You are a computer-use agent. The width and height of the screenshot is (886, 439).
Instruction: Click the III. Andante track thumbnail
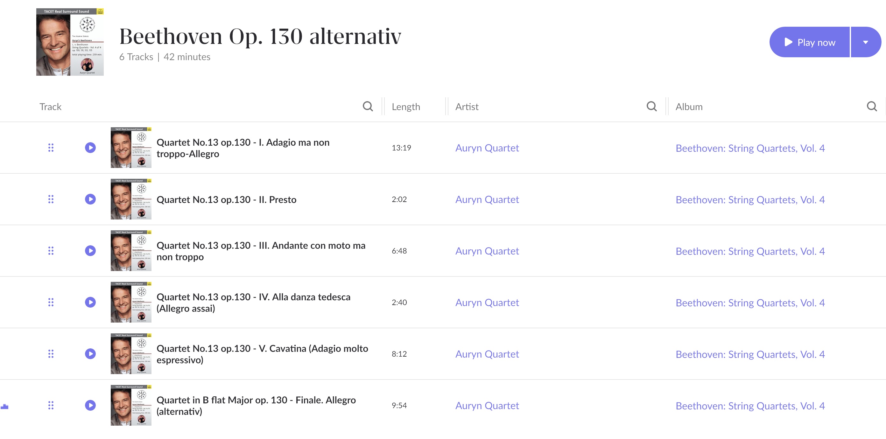pos(131,251)
